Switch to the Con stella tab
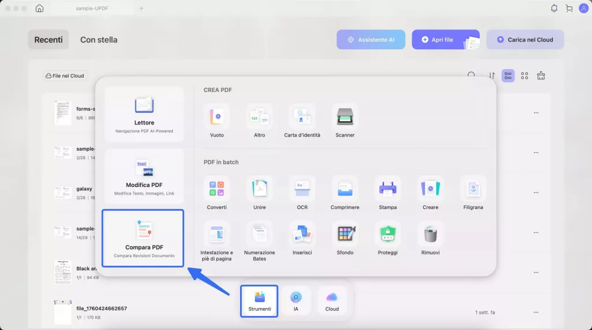Viewport: 592px width, 330px height. pyautogui.click(x=98, y=40)
